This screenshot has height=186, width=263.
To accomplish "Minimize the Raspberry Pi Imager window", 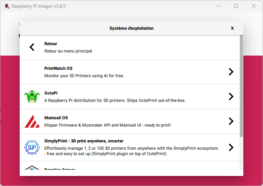I will (219, 6).
